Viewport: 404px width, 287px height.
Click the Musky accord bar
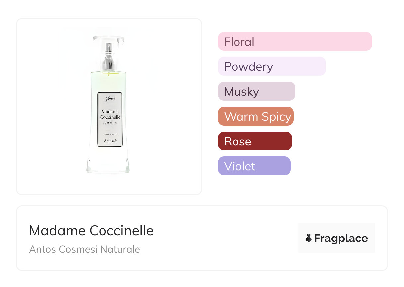(x=256, y=91)
